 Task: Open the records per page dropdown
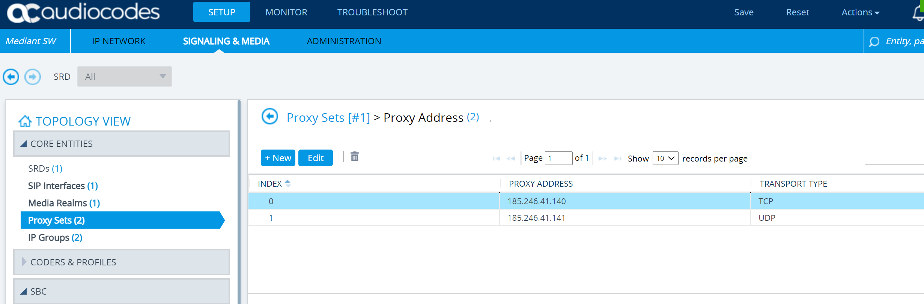tap(665, 159)
